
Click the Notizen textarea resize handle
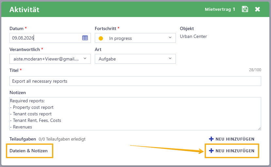pyautogui.click(x=259, y=128)
